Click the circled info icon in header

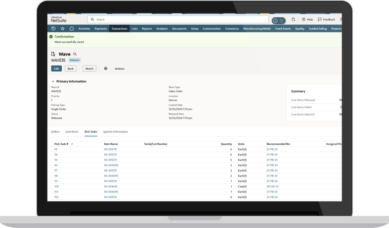(275, 20)
